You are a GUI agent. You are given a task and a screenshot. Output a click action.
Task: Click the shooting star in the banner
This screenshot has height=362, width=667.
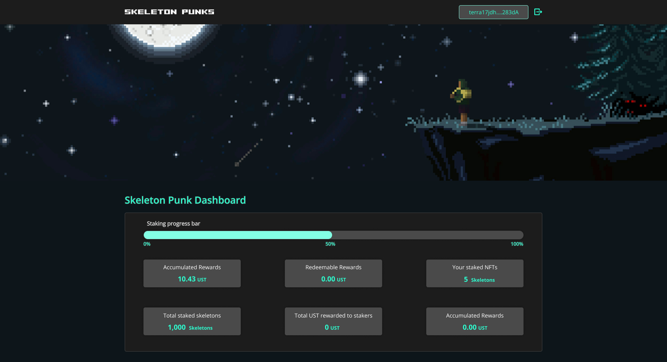(248, 153)
